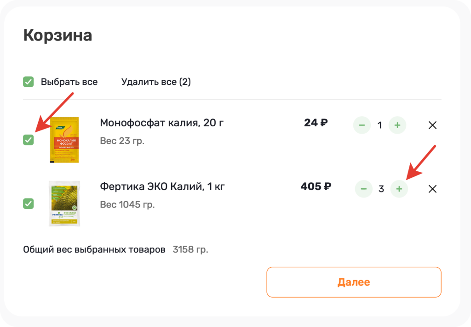This screenshot has height=327, width=471.
Task: Uncheck the Фертика ЭКО Калий item checkbox
Action: tap(29, 203)
